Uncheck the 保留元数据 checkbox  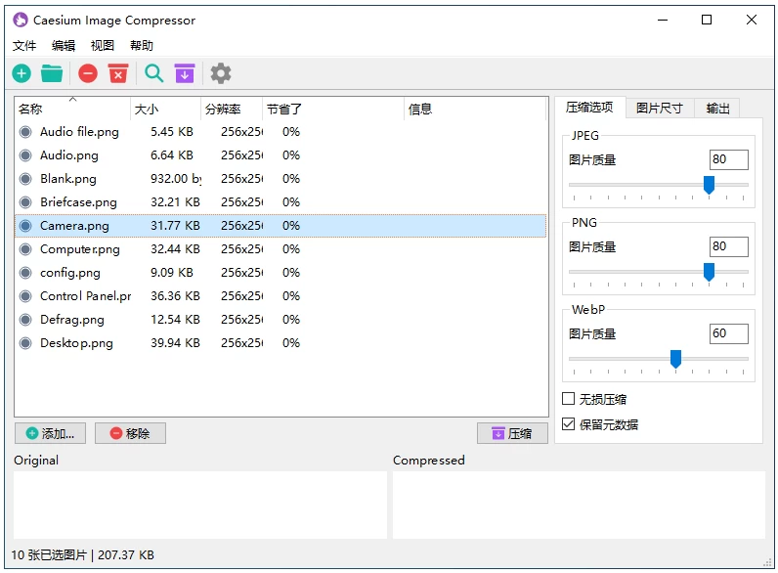(569, 424)
